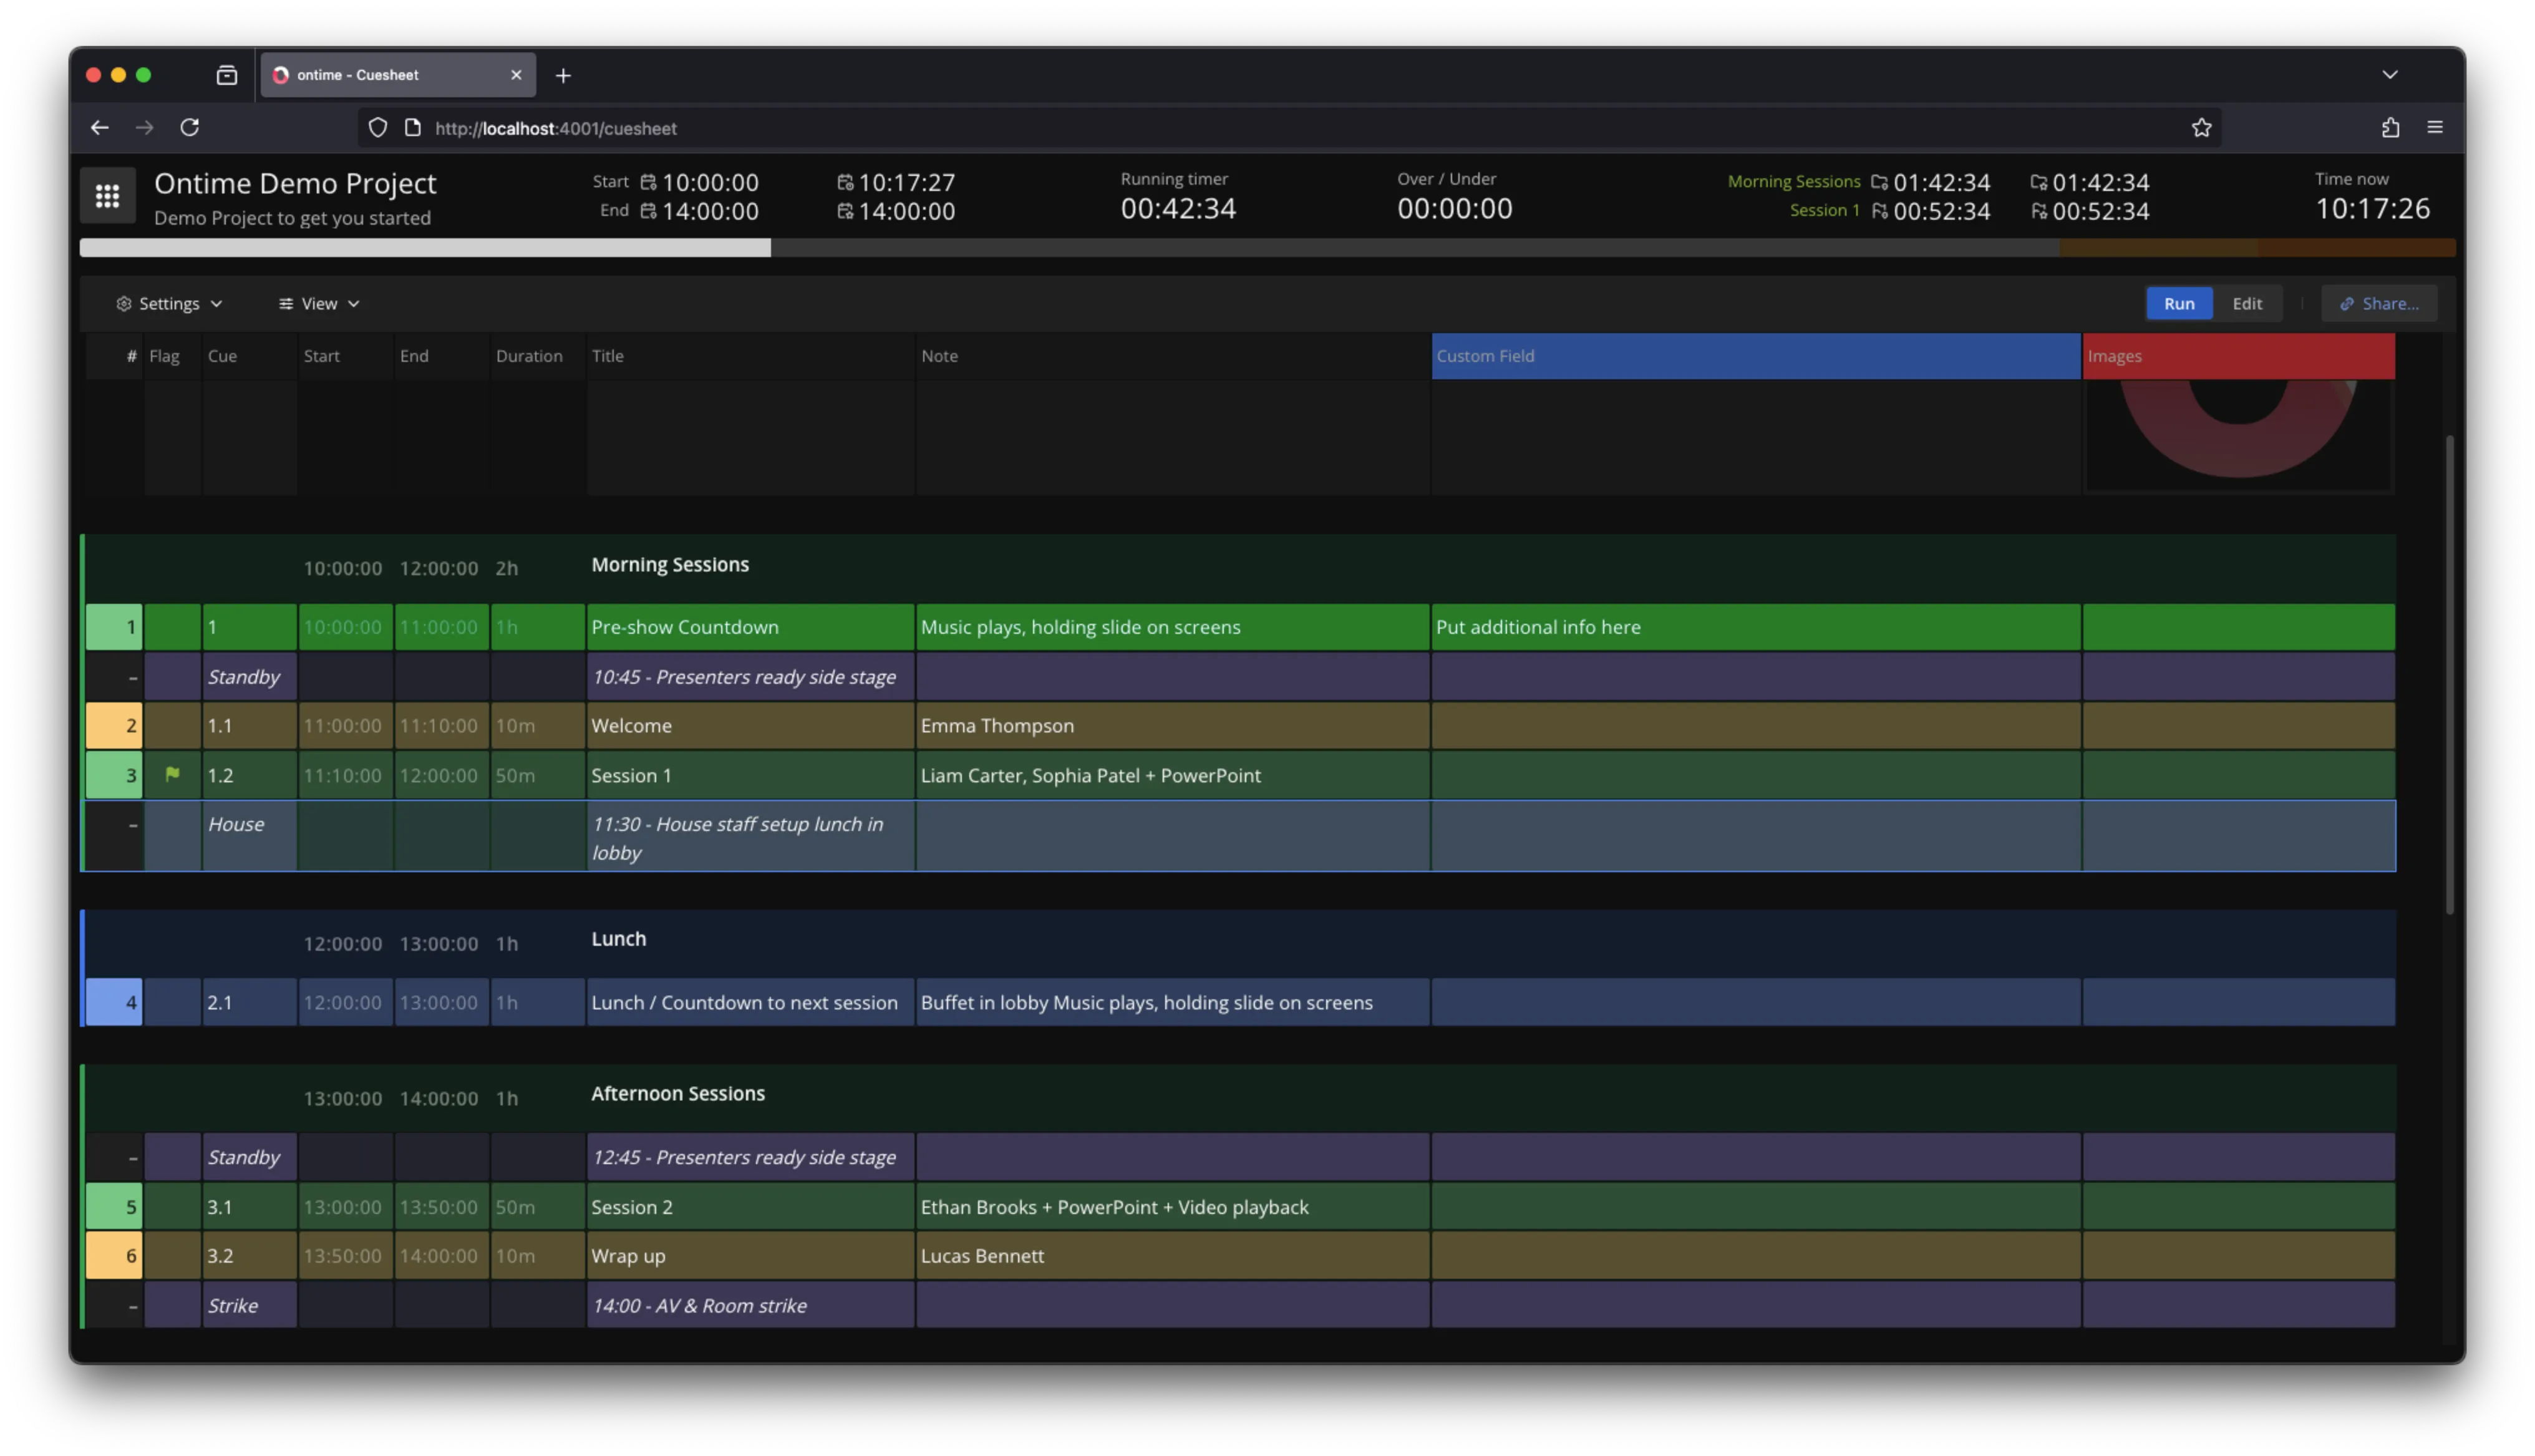Open the browser hamburger menu
2535x1456 pixels.
(x=2435, y=127)
